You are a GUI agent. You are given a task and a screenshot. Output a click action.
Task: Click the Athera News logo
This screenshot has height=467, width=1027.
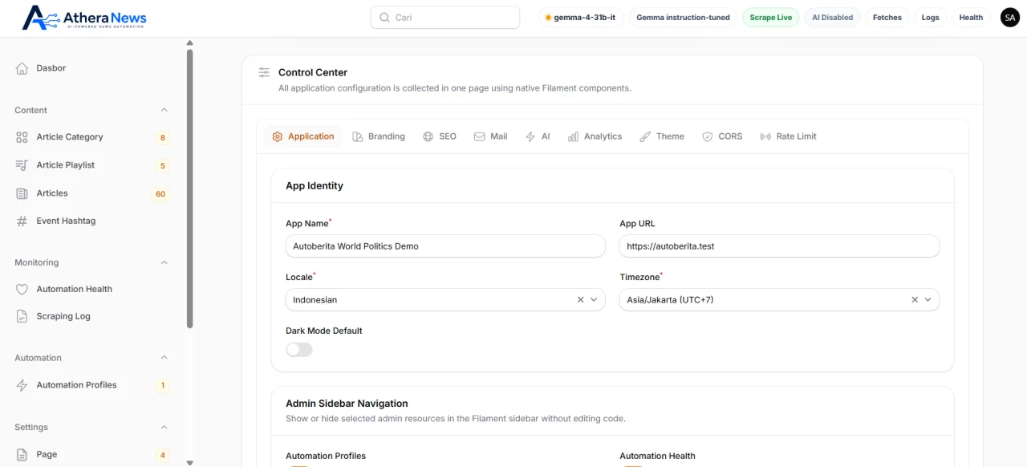pyautogui.click(x=84, y=17)
